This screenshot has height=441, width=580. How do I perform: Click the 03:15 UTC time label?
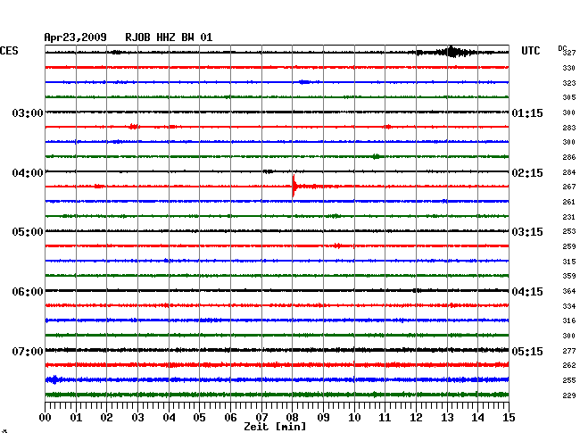tap(527, 231)
